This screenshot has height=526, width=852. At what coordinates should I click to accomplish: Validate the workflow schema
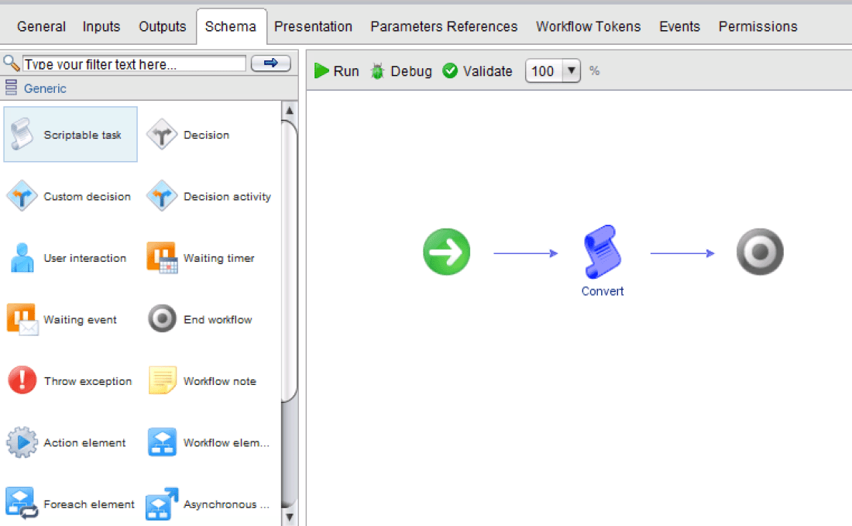477,71
